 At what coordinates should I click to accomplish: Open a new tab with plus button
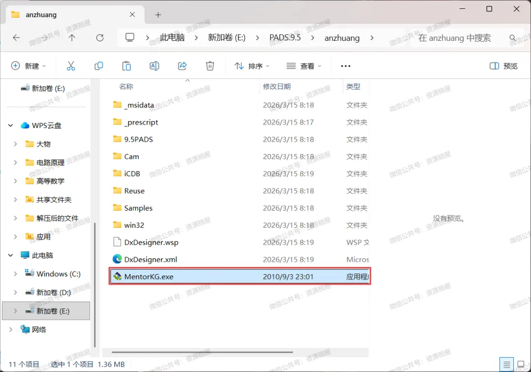(x=158, y=15)
